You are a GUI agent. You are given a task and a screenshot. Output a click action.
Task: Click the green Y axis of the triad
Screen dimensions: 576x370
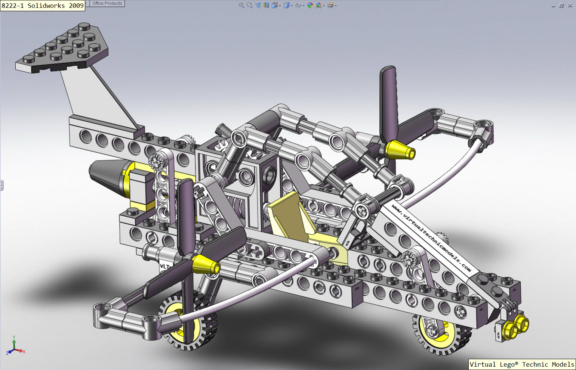coord(14,342)
